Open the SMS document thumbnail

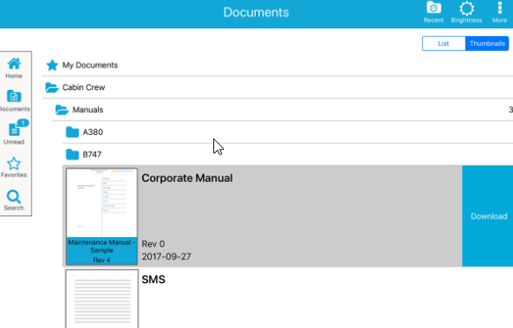pos(101,299)
